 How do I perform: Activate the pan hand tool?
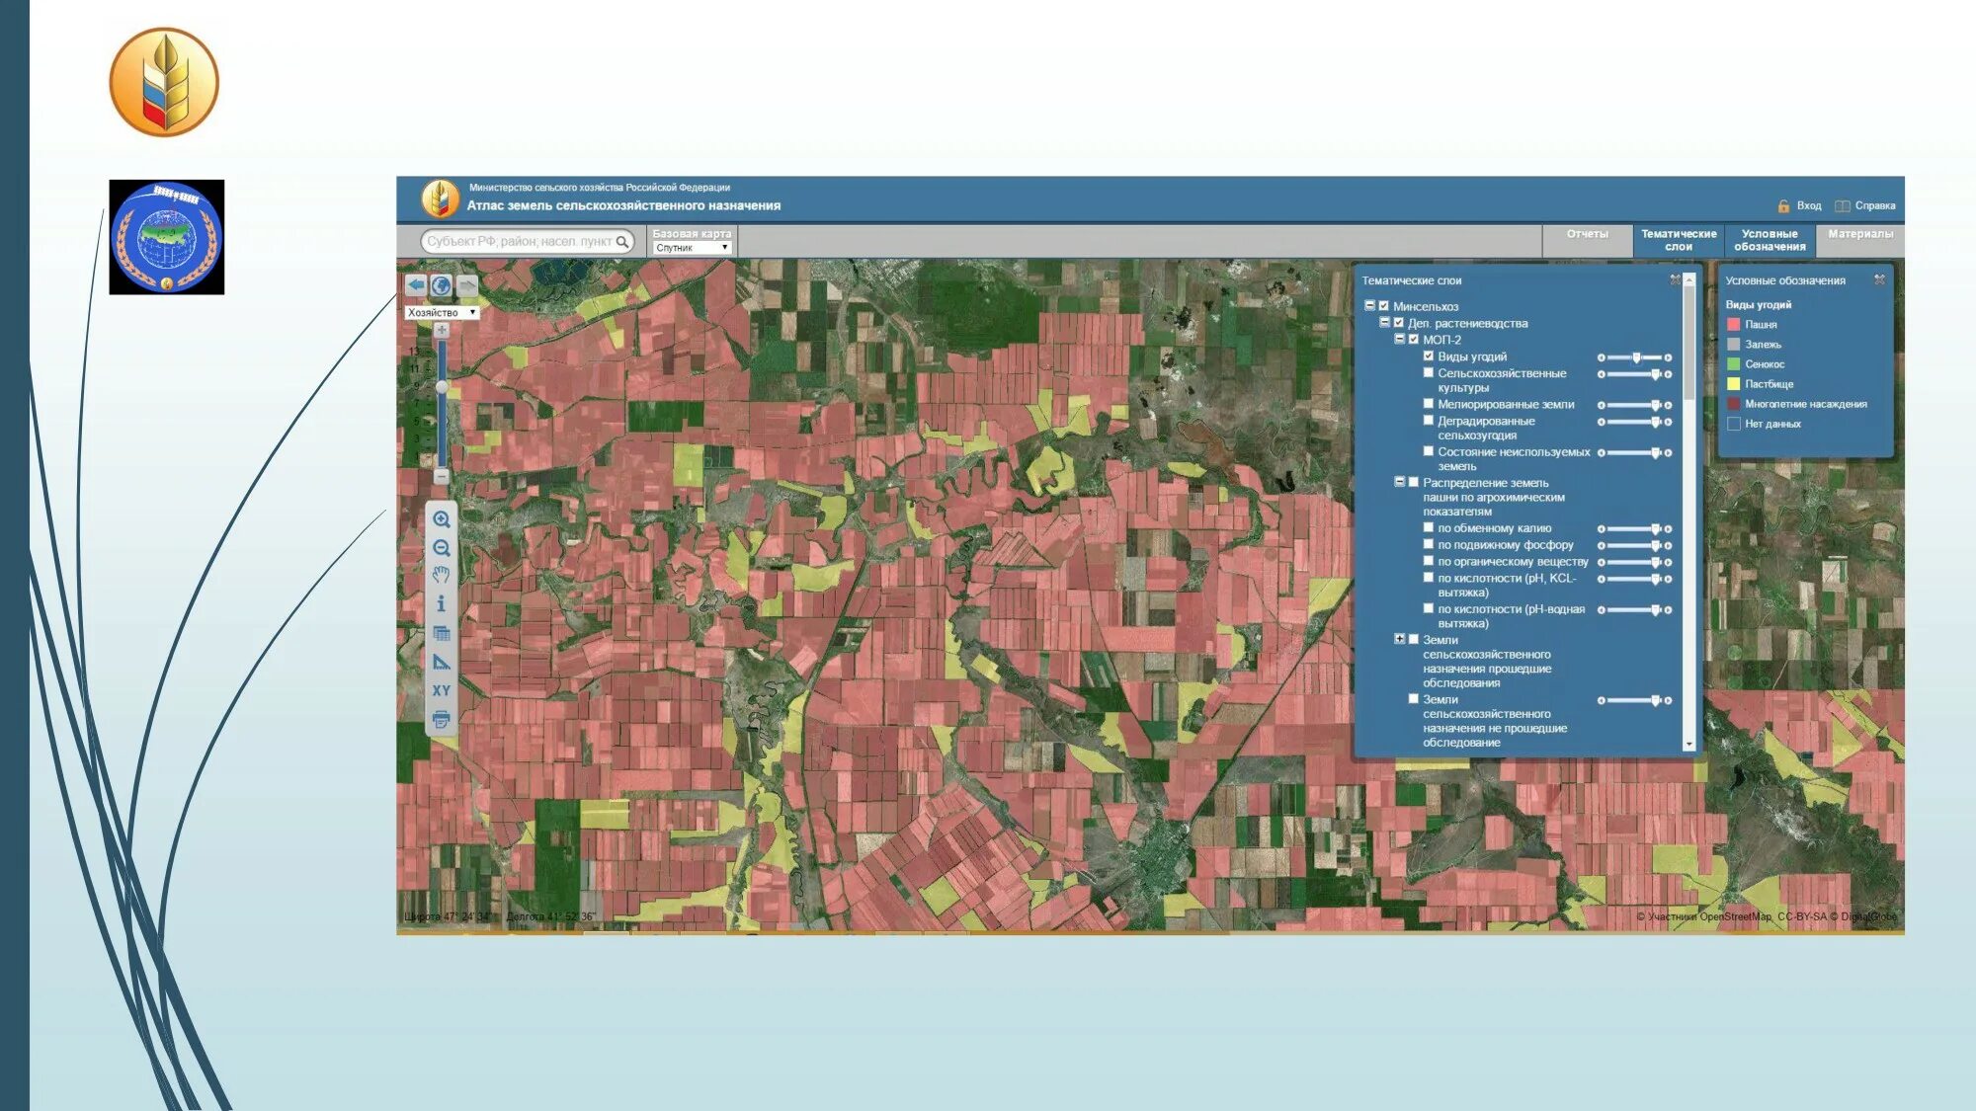pos(442,576)
